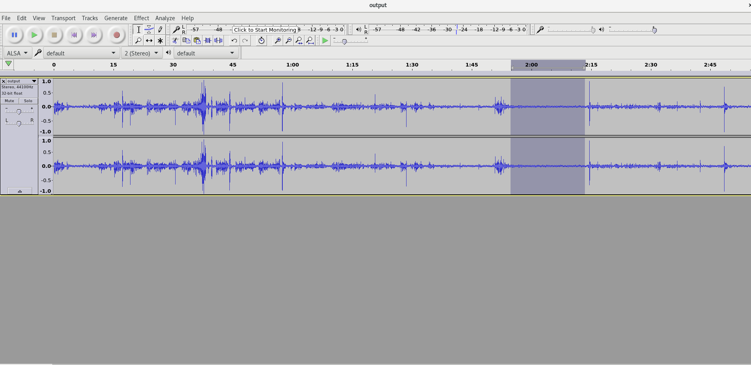This screenshot has width=751, height=365.
Task: Open the Generate menu
Action: coord(116,18)
